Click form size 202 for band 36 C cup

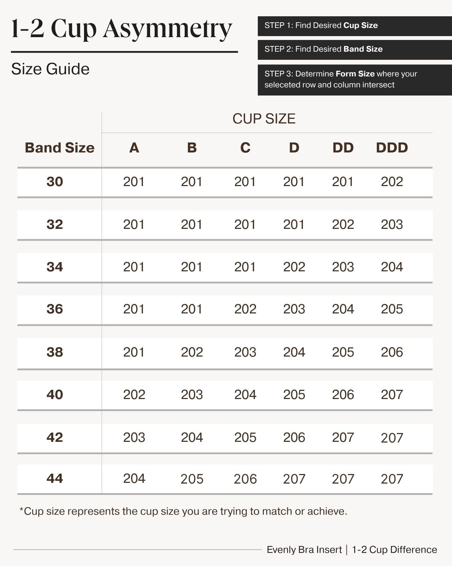click(245, 309)
